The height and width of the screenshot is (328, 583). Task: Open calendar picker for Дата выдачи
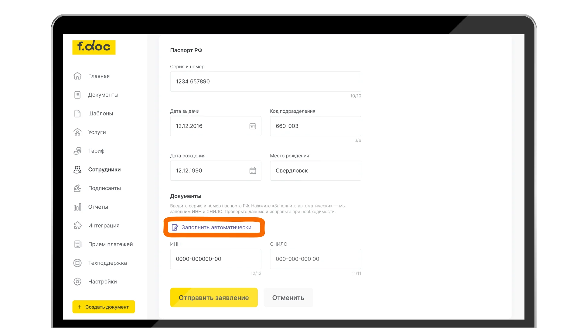253,126
